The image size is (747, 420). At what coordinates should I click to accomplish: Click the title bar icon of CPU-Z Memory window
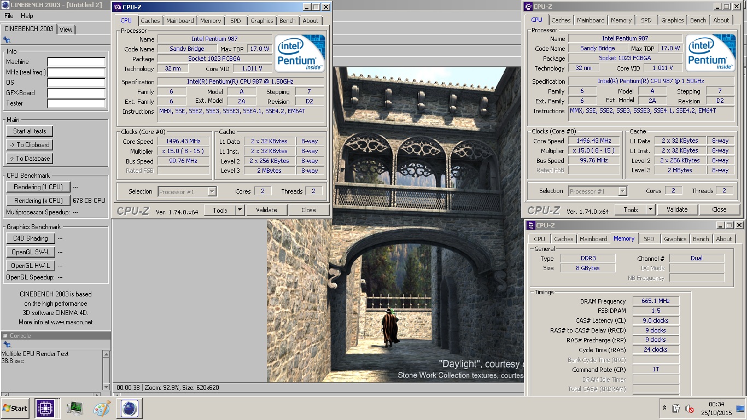point(530,225)
